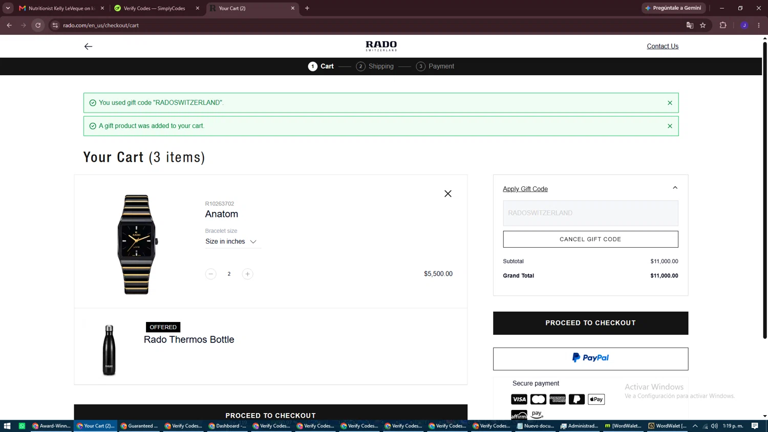Screen dimensions: 768x432
Task: Open the Administrad... taskbar window
Action: [580, 426]
